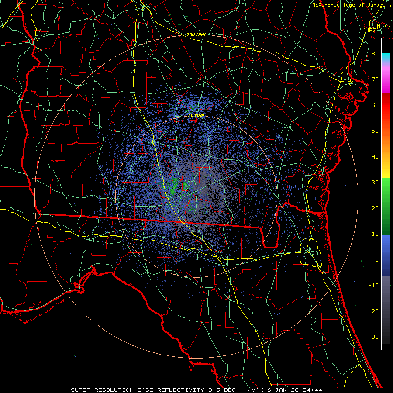Click the 80 value on the dBZ scale
This screenshot has width=393, height=393.
pos(375,54)
